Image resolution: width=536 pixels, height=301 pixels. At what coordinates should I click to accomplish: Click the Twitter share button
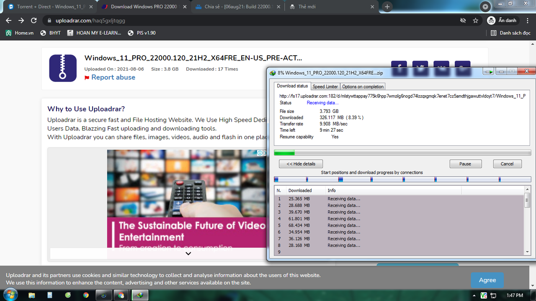tap(420, 69)
